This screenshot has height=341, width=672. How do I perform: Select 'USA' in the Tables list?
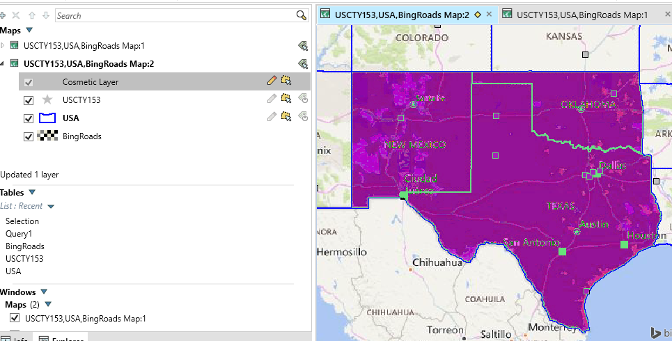pos(13,271)
